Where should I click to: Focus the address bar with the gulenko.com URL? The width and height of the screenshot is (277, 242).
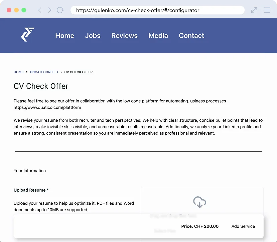point(157,10)
